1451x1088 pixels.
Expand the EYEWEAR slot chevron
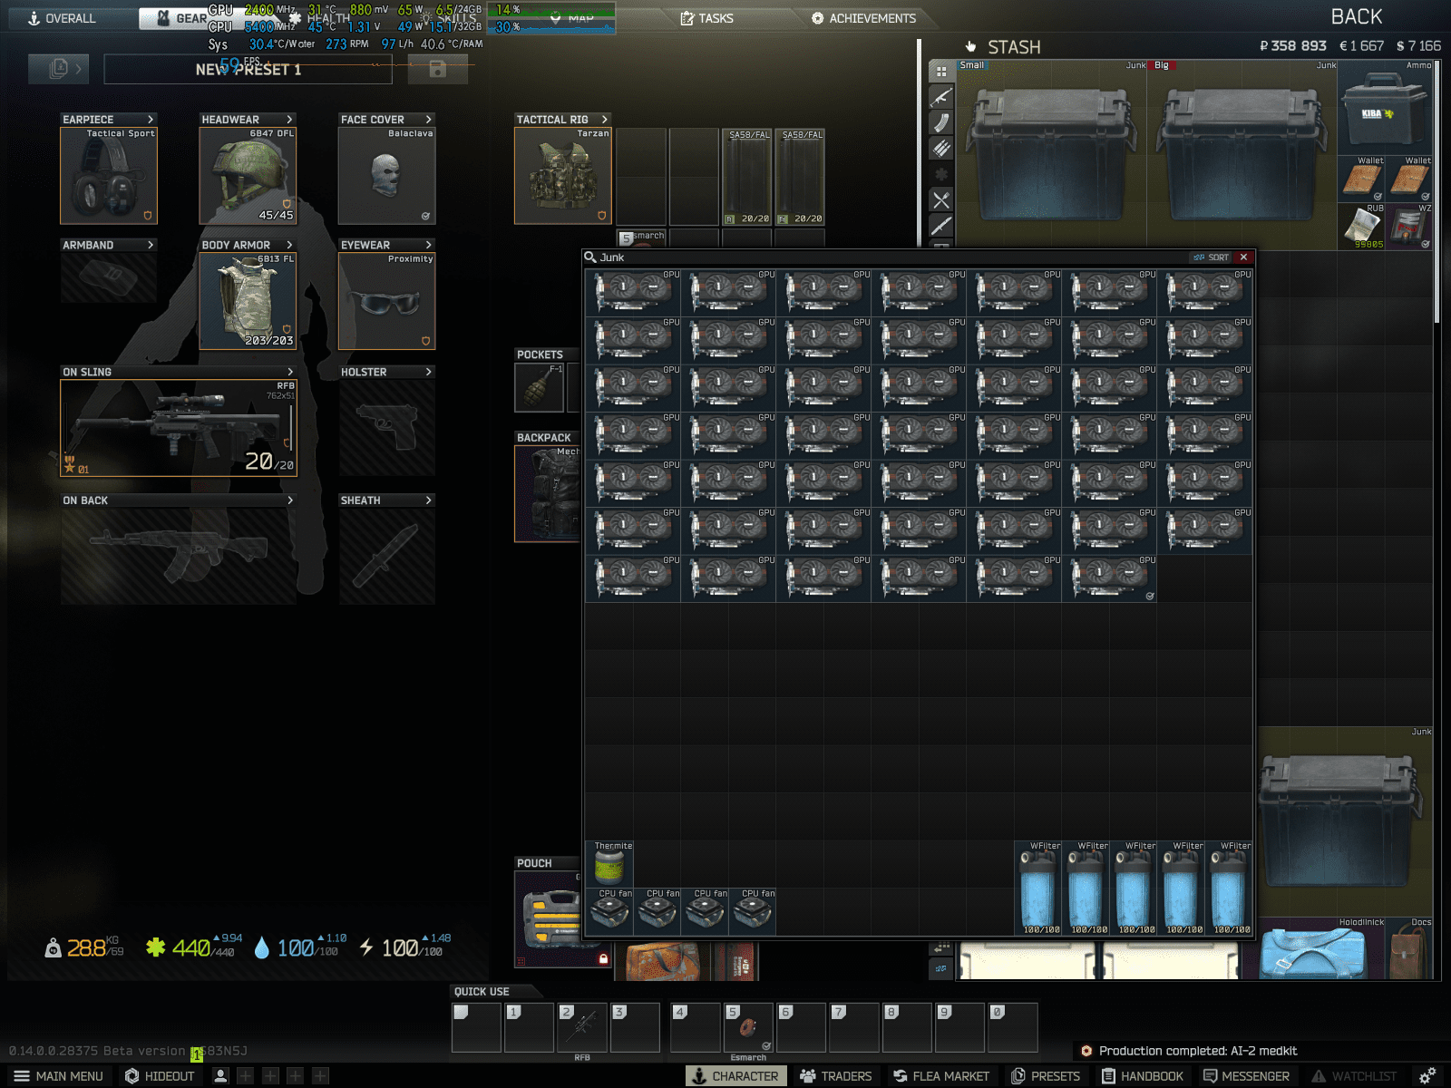429,245
